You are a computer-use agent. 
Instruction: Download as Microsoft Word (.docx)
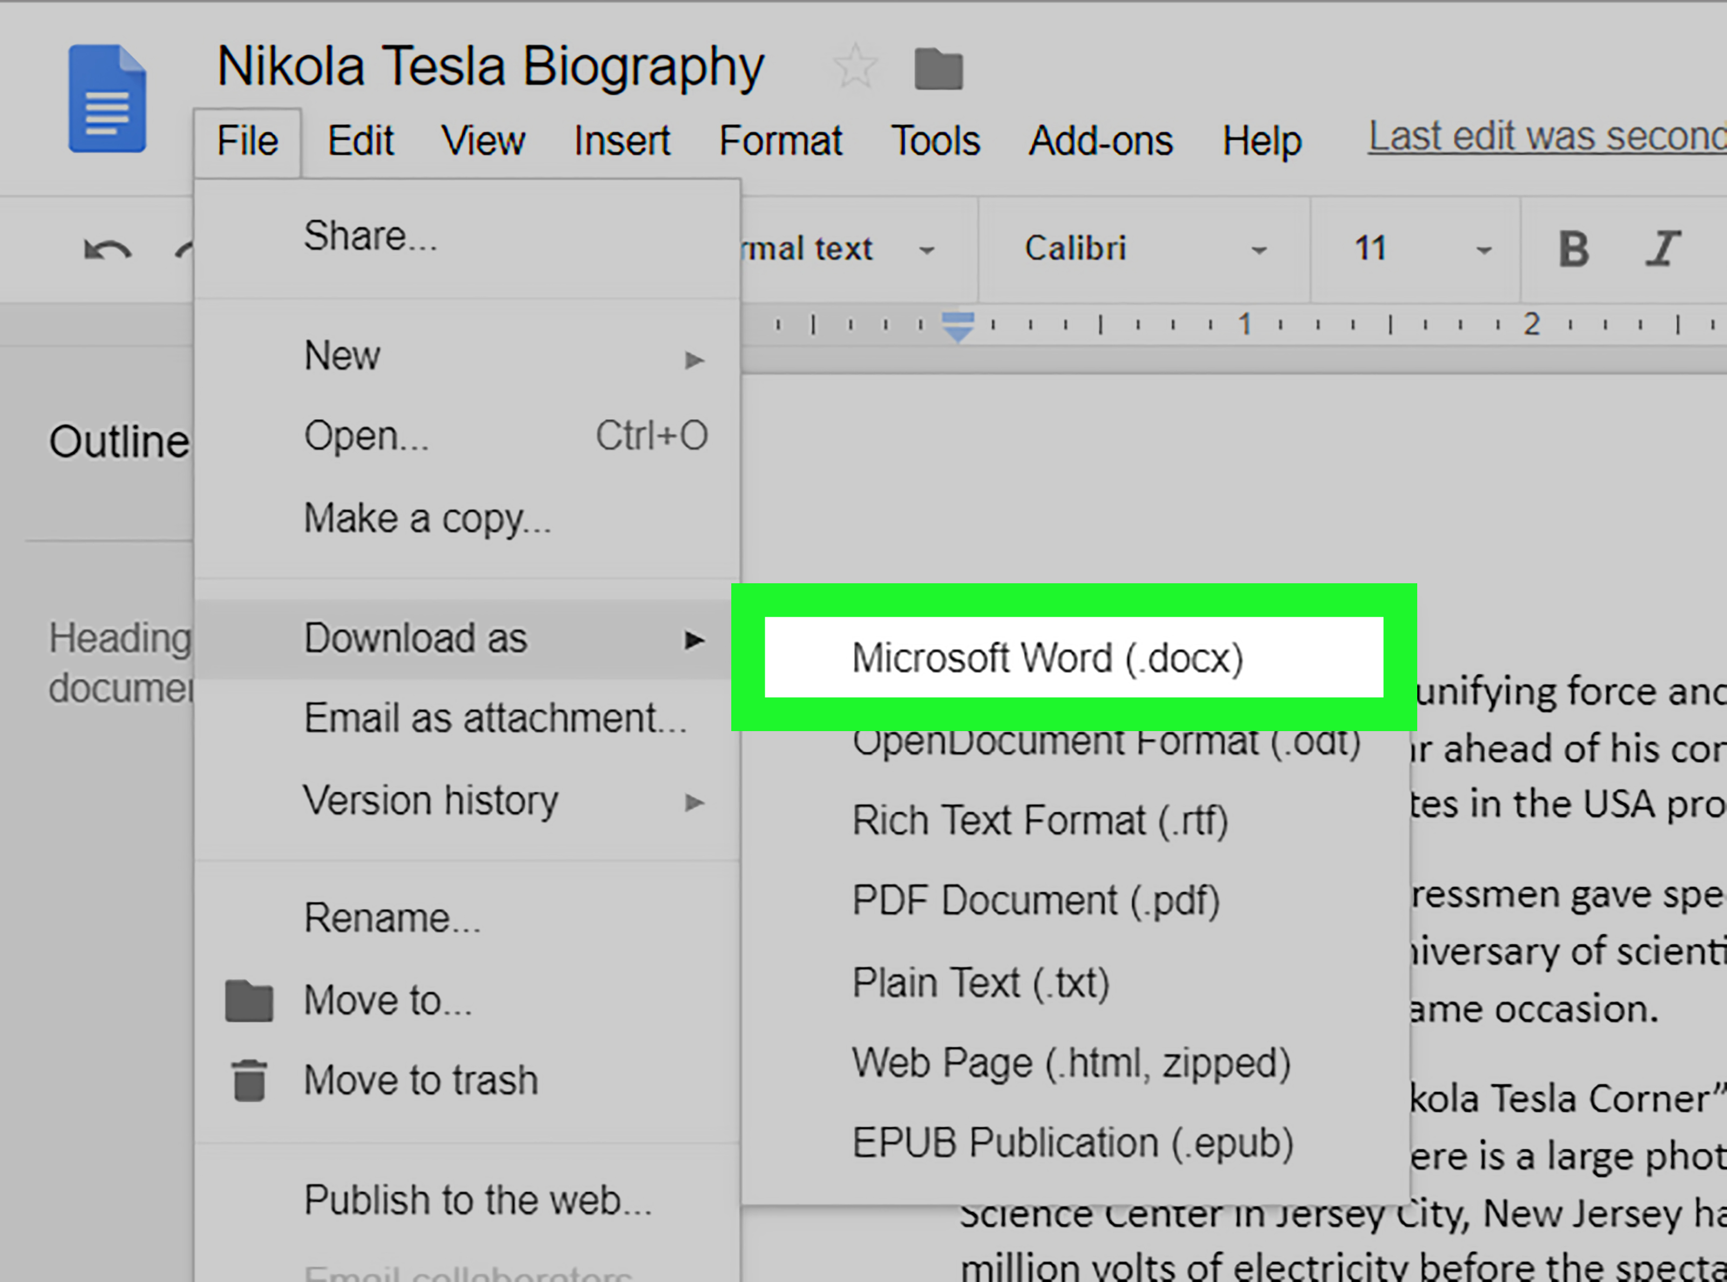[x=1074, y=657]
